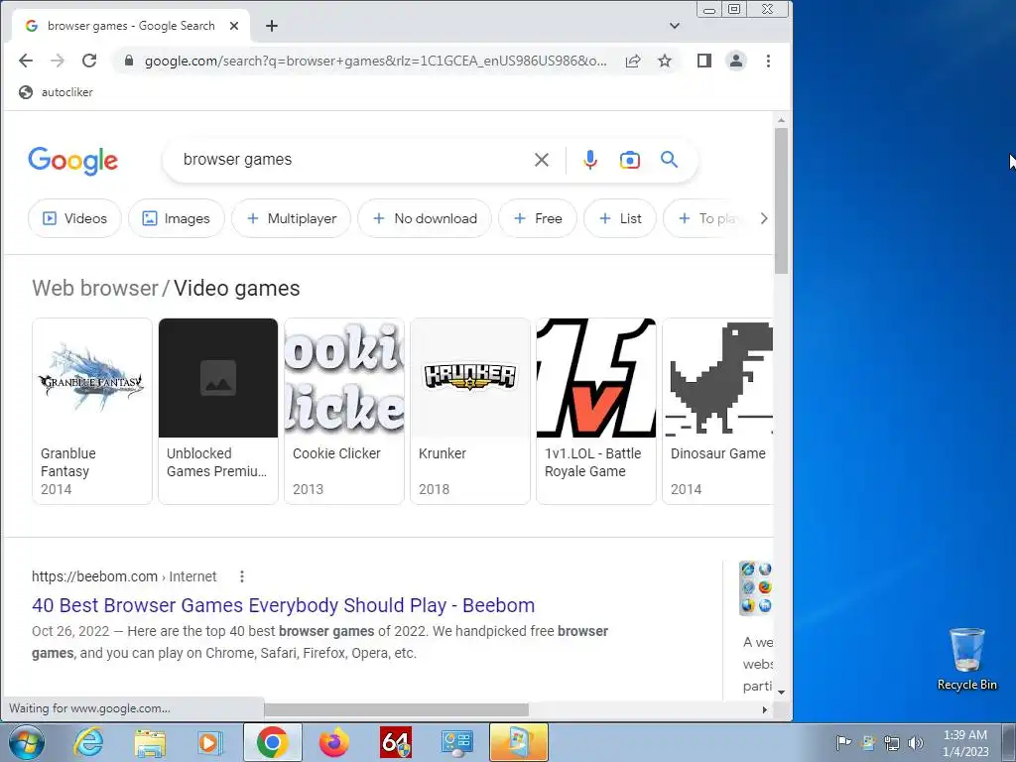Image resolution: width=1016 pixels, height=762 pixels.
Task: Open Windows Explorer from the taskbar
Action: (150, 742)
